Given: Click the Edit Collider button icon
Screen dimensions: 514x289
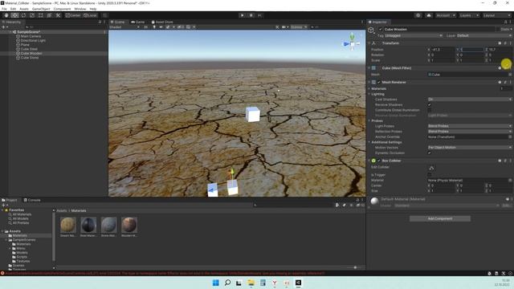Looking at the screenshot, I should click(431, 168).
